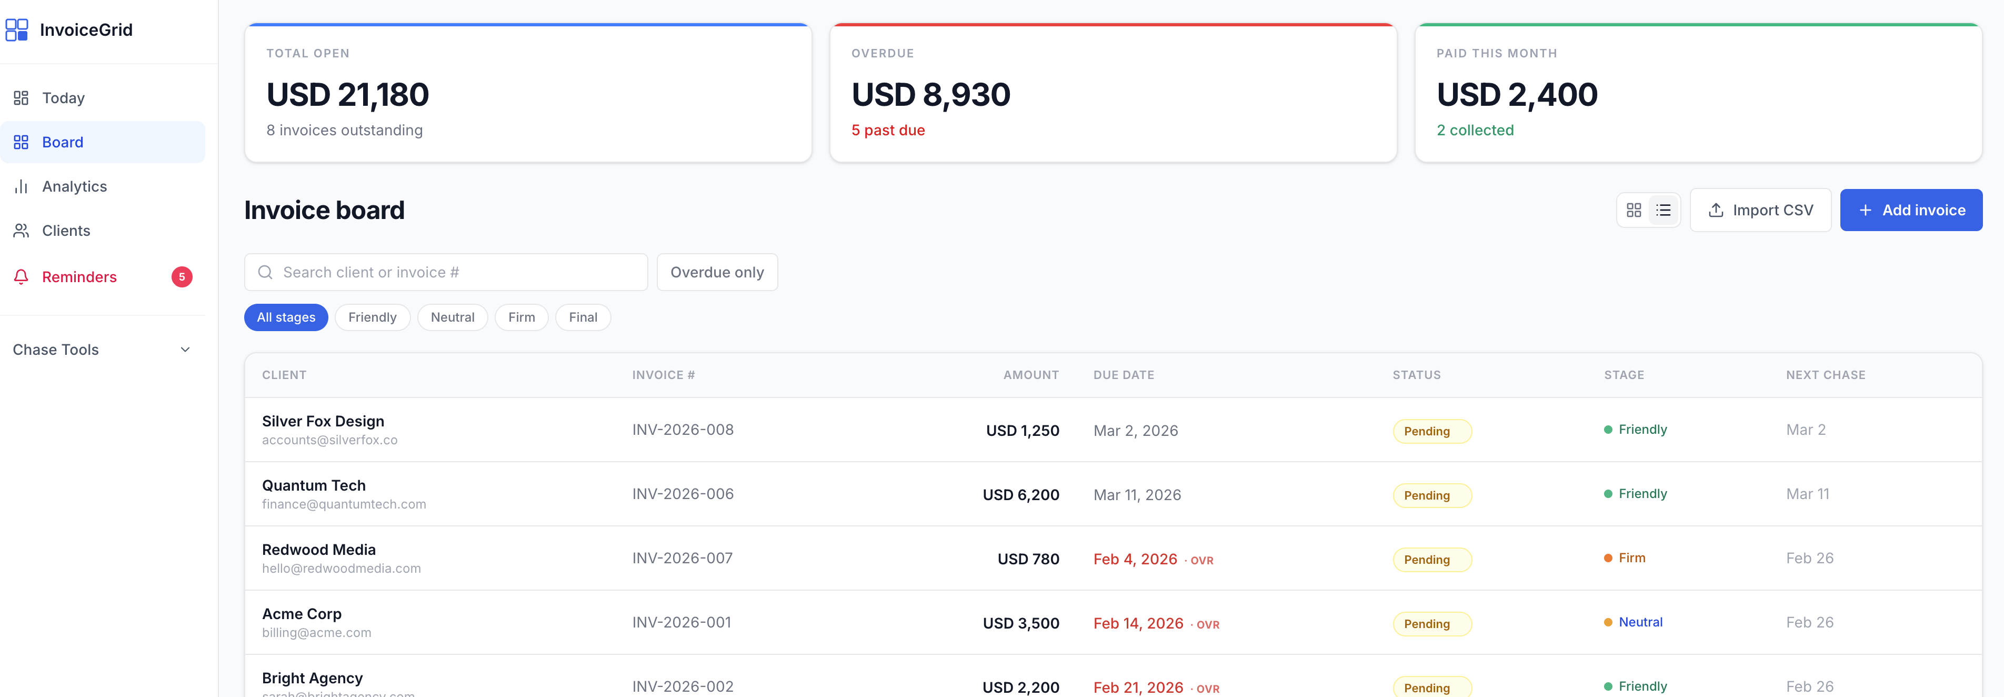
Task: Click the Add invoice button
Action: [1911, 210]
